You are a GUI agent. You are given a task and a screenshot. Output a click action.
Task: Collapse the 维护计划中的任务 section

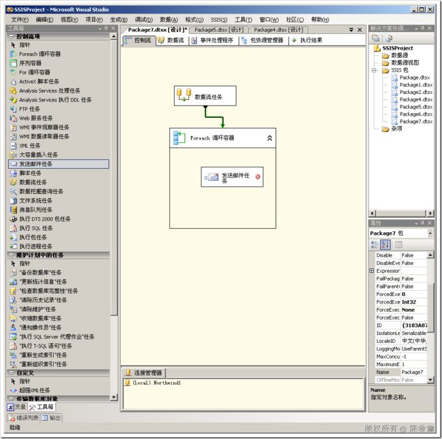(x=12, y=255)
